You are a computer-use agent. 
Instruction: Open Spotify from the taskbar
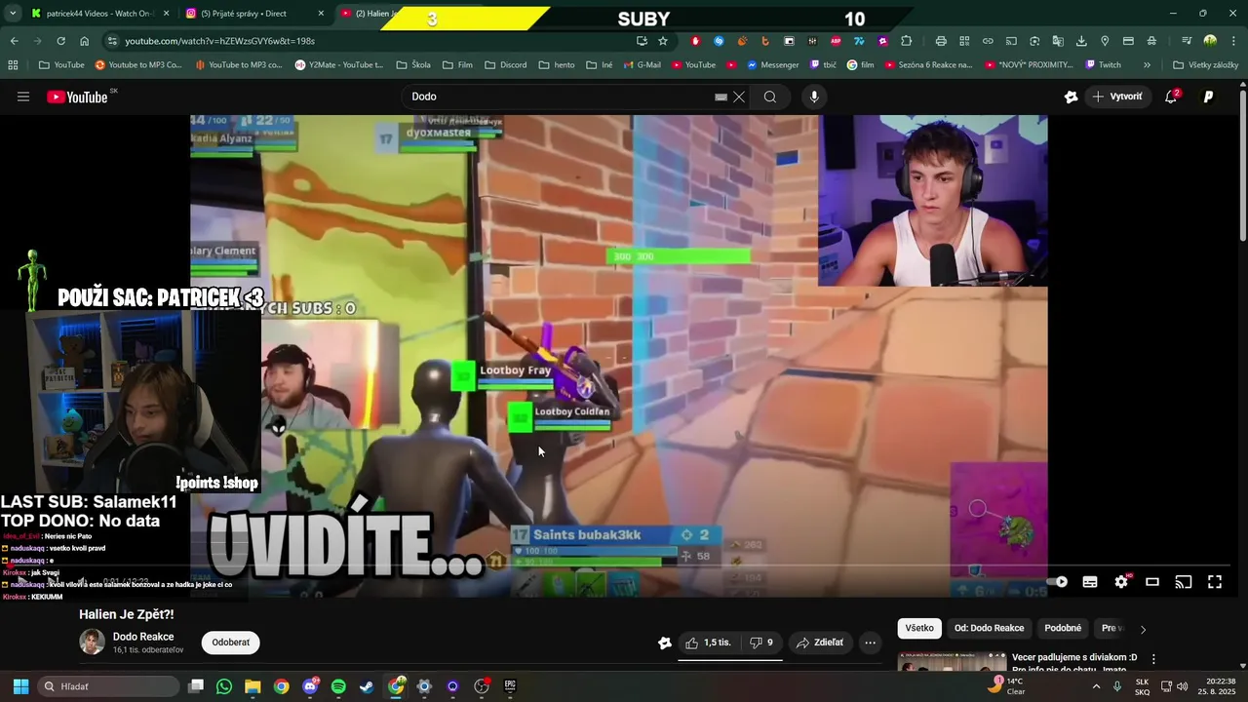338,686
